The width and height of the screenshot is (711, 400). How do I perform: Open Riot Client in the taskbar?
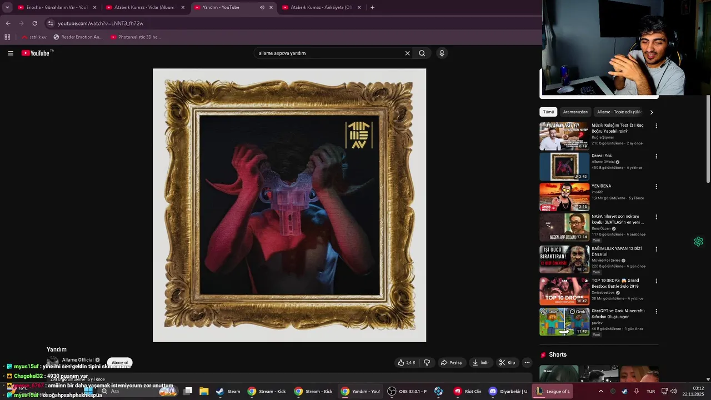pyautogui.click(x=467, y=391)
